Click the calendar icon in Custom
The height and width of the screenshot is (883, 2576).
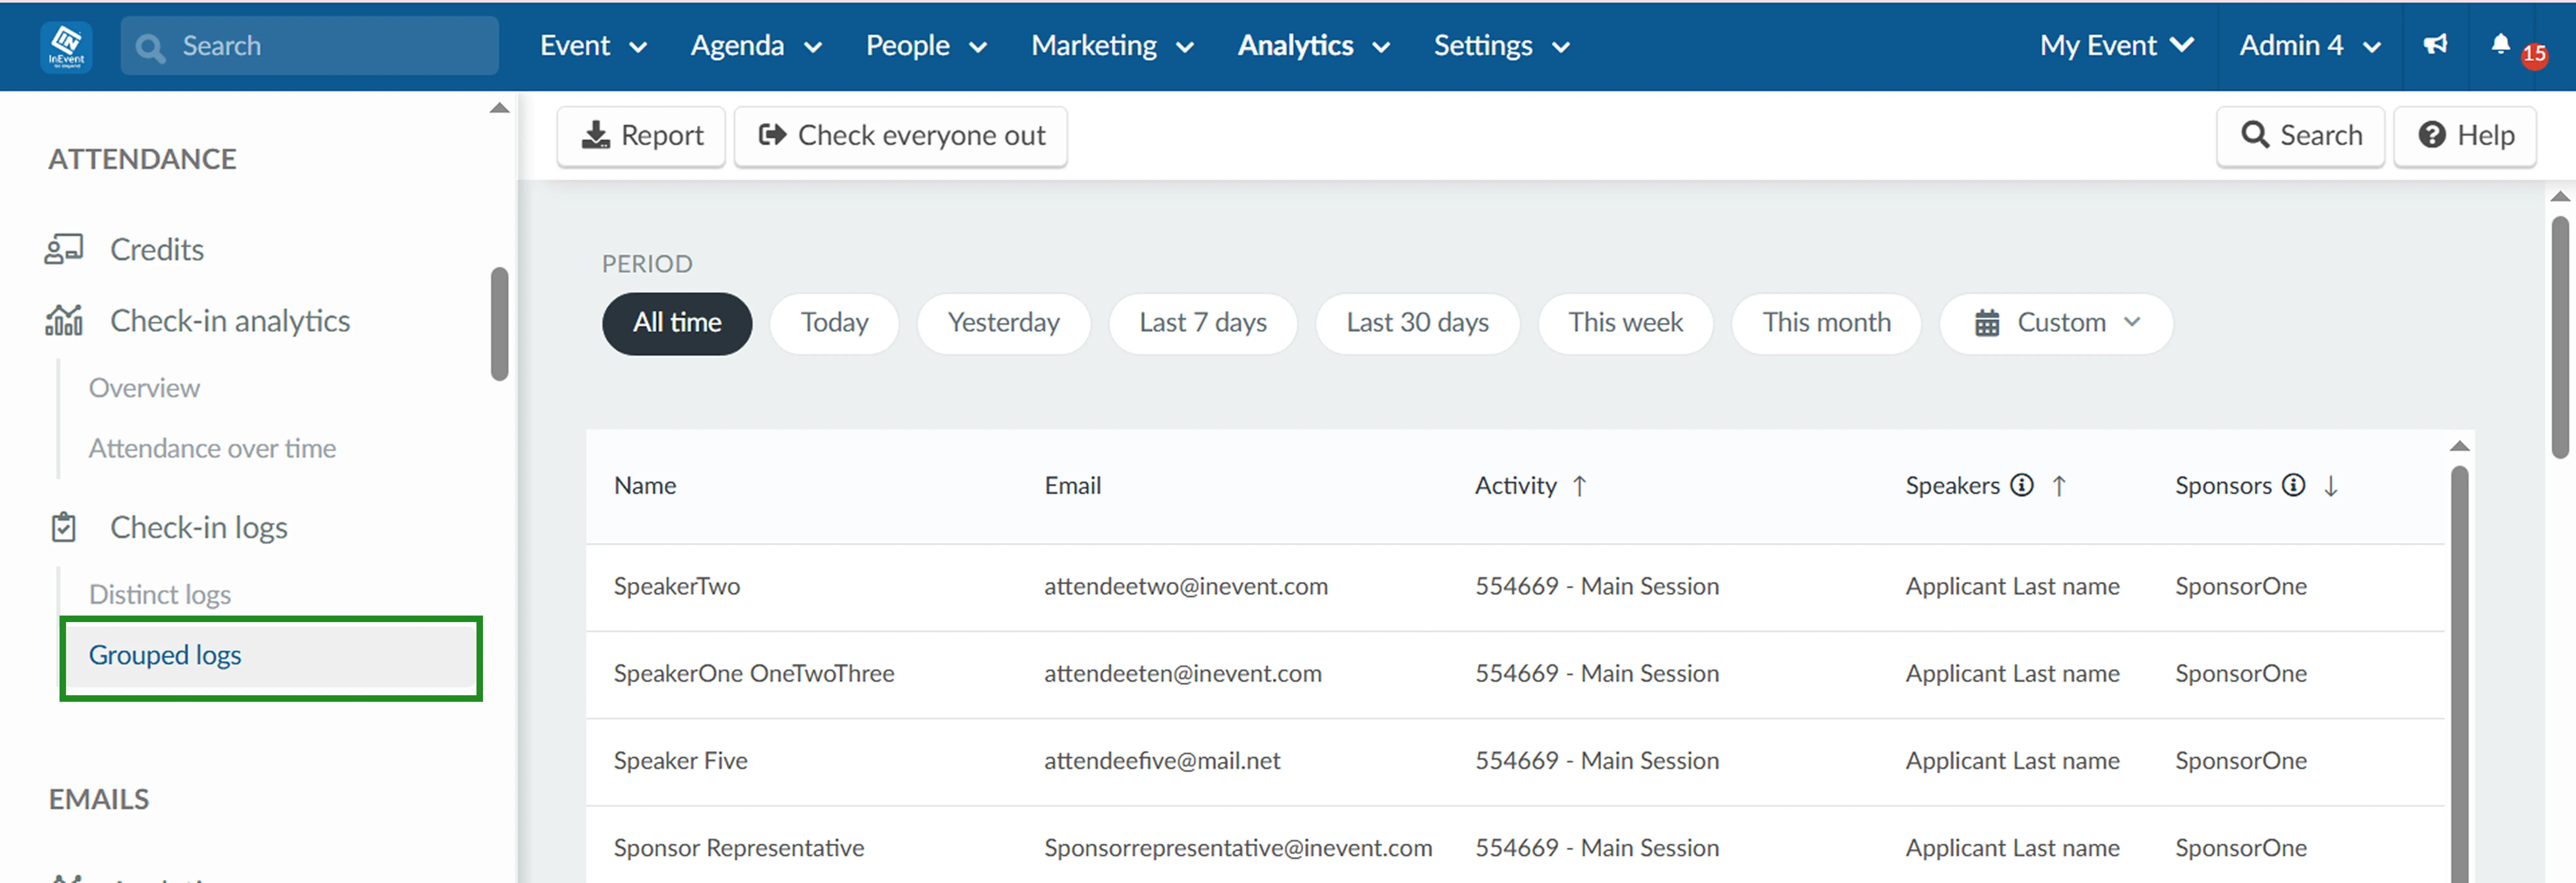[x=1987, y=323]
